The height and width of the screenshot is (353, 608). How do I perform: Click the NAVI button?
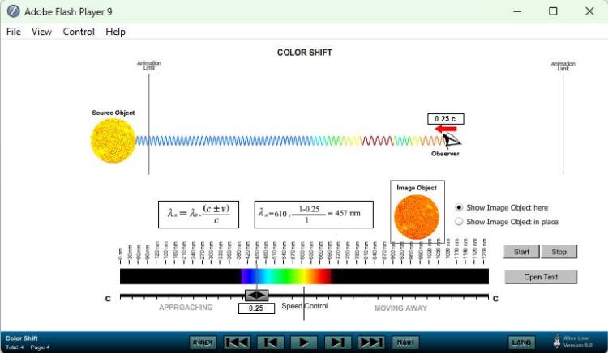coord(405,342)
